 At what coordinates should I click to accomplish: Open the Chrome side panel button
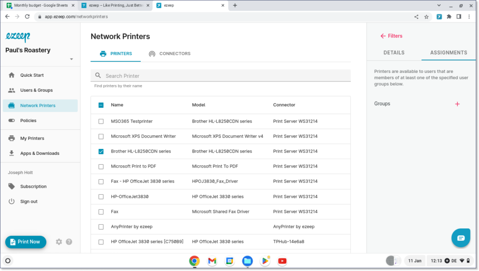click(x=459, y=17)
